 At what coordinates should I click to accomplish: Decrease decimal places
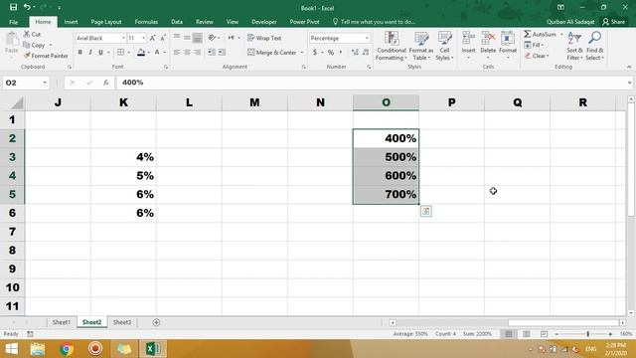tap(366, 53)
